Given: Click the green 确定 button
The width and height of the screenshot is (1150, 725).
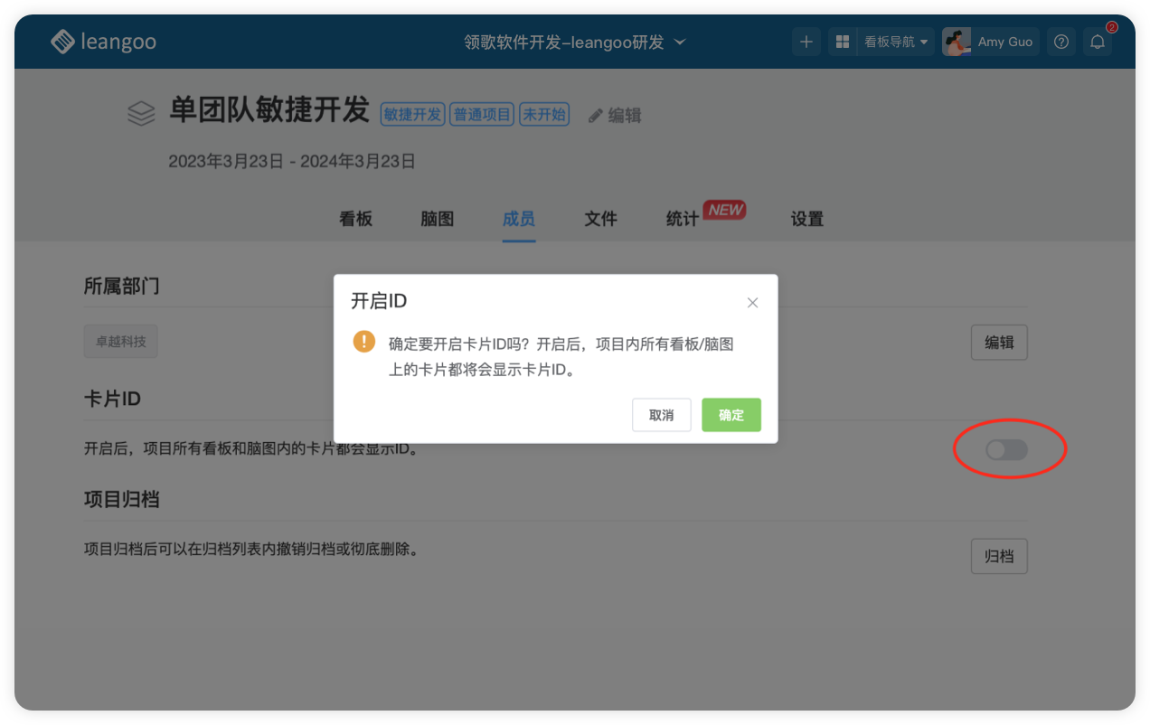Looking at the screenshot, I should [731, 415].
